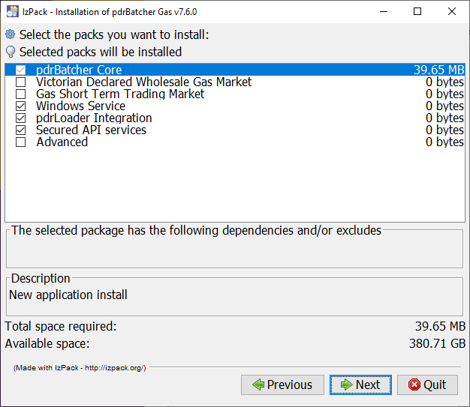Minimize the installer window
This screenshot has width=470, height=407.
(384, 12)
